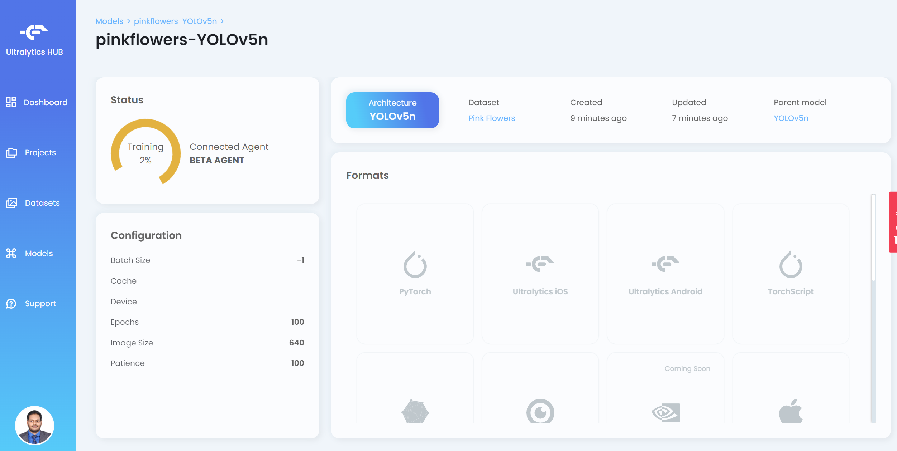Select the NVIDIA TensorRT format icon

pyautogui.click(x=665, y=413)
